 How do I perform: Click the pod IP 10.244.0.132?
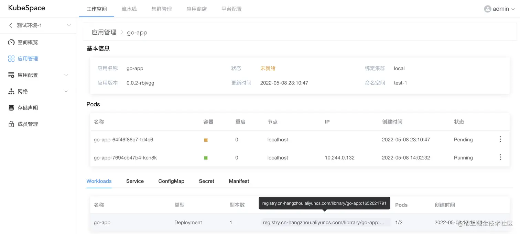pos(339,158)
